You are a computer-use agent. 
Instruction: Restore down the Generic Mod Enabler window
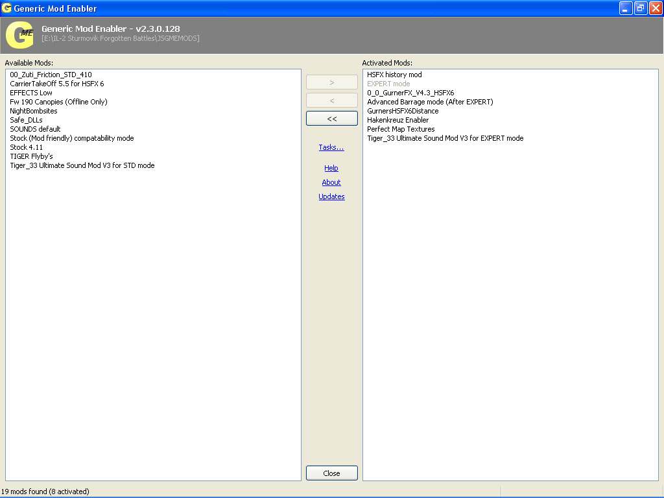tap(640, 8)
